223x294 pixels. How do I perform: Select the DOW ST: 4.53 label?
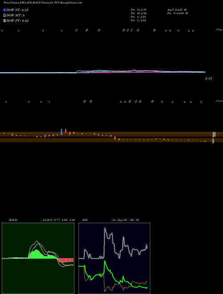[17, 10]
